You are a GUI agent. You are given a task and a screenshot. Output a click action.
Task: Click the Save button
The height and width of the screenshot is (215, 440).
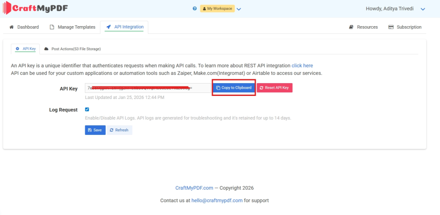95,130
